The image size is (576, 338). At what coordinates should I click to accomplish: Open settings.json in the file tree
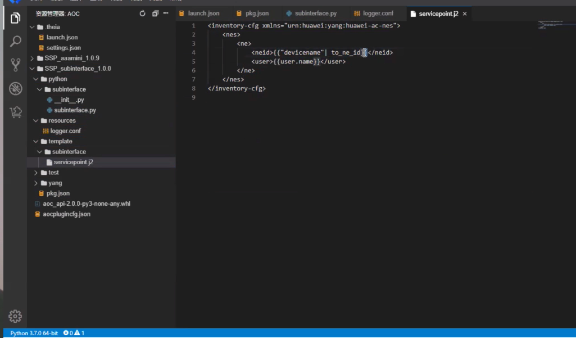(x=64, y=48)
